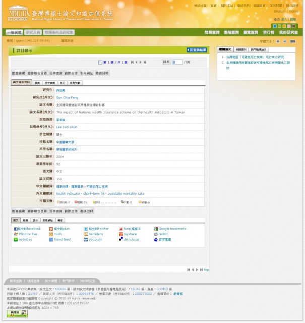
Task: Go to first record icon in top pager
Action: (x=132, y=62)
